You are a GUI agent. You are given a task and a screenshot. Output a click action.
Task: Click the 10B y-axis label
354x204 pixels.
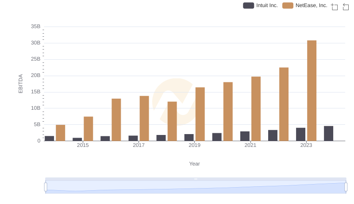[36, 108]
